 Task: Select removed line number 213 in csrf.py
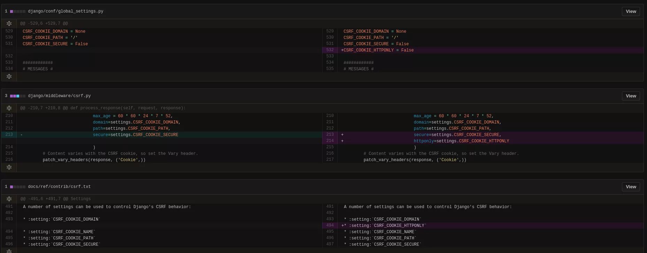9,135
